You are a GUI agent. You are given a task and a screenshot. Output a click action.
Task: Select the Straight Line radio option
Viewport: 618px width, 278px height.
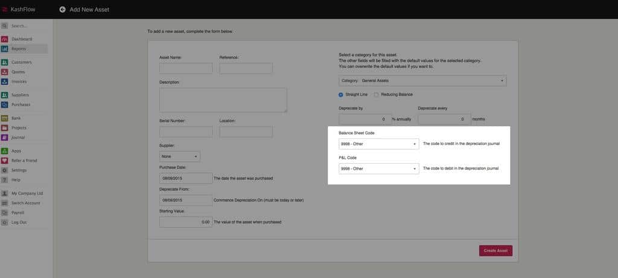click(341, 94)
